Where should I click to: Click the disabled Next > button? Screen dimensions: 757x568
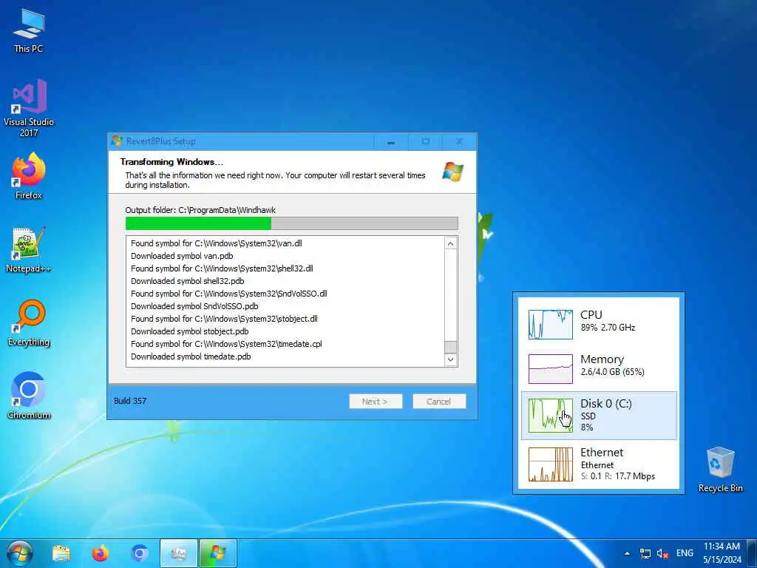coord(376,402)
